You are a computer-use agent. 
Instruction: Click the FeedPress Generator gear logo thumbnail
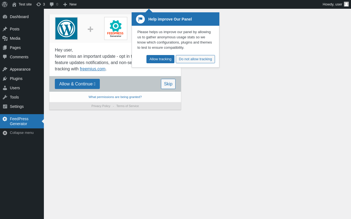pyautogui.click(x=116, y=28)
